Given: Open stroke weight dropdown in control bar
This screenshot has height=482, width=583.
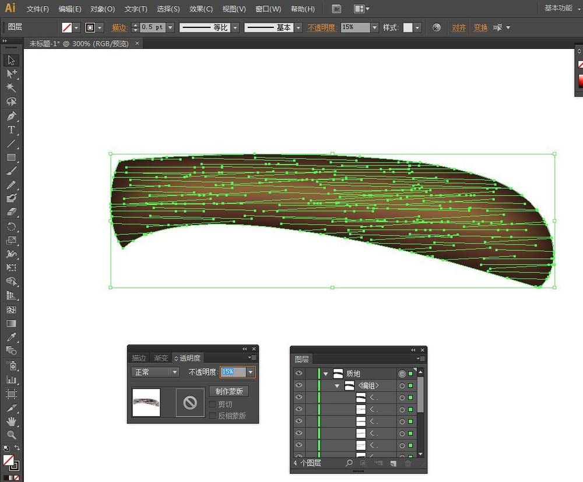Looking at the screenshot, I should [170, 27].
